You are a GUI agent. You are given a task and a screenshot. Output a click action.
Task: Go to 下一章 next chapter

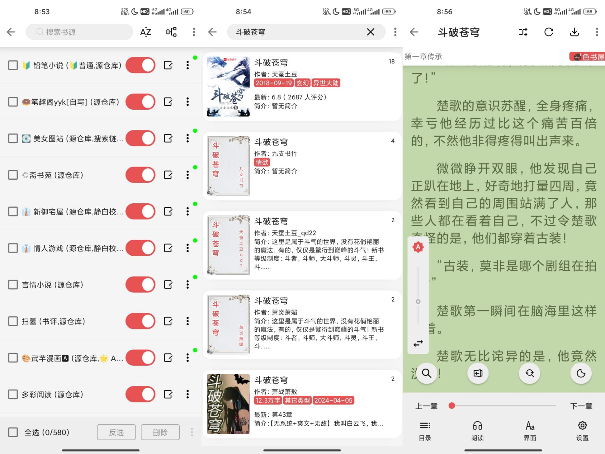coord(581,406)
